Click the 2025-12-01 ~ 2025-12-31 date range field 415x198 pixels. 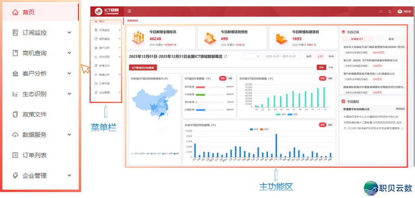(283, 56)
